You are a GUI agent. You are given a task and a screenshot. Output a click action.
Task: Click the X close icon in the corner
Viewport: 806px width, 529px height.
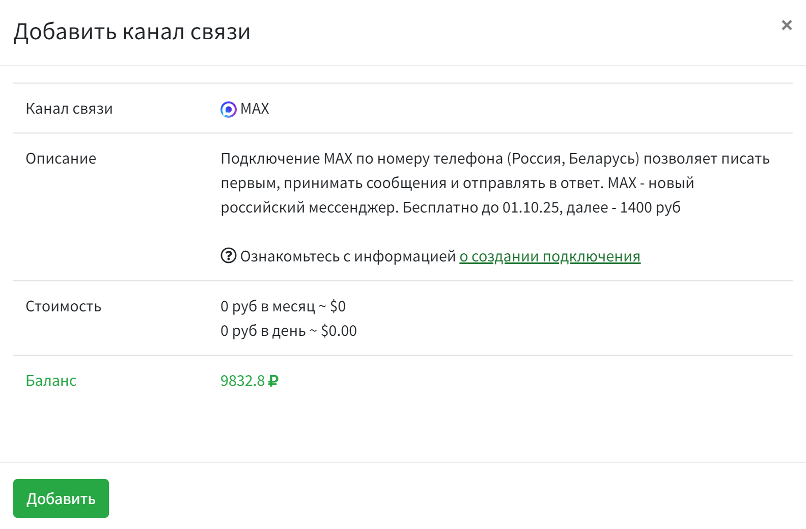click(x=787, y=24)
